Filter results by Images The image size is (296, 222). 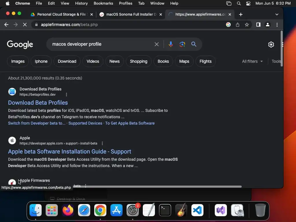[18, 61]
